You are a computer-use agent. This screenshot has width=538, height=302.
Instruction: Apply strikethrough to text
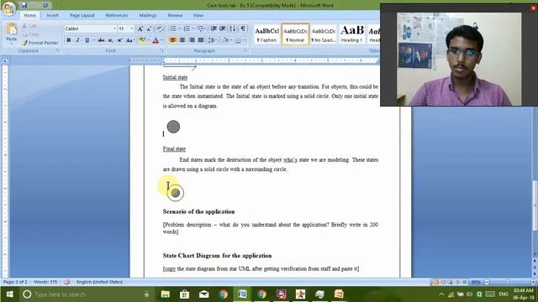pos(101,40)
